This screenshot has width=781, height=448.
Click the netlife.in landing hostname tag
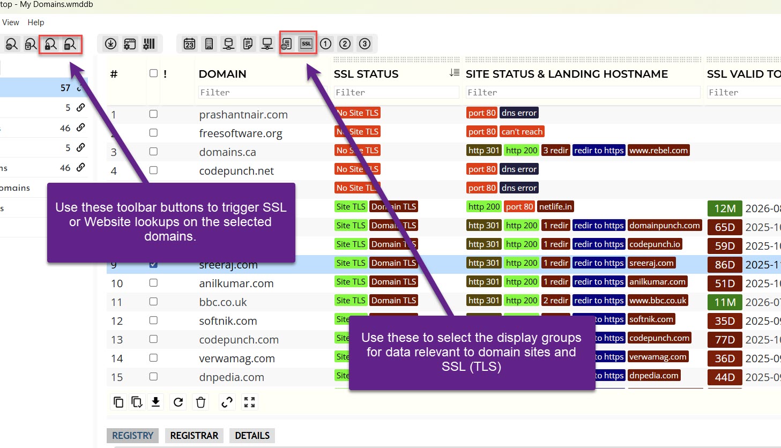click(555, 207)
